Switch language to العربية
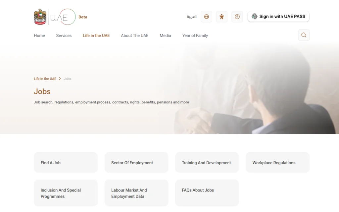 [192, 17]
